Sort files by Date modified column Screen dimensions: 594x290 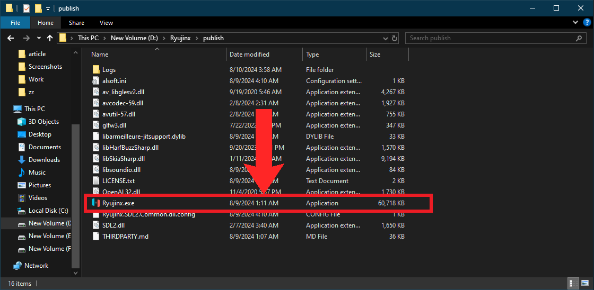pyautogui.click(x=249, y=55)
